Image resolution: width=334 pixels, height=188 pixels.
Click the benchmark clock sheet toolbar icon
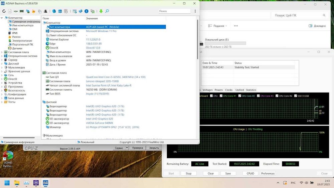click(66, 11)
